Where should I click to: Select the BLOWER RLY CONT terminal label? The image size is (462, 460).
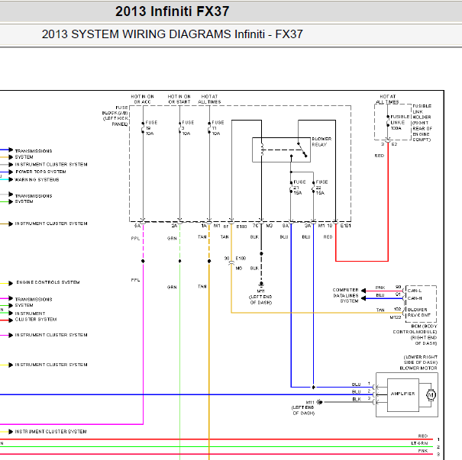point(418,312)
